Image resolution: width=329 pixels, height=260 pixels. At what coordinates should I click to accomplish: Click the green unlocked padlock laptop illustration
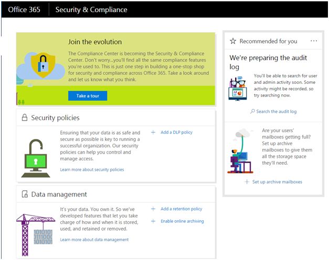click(x=36, y=157)
